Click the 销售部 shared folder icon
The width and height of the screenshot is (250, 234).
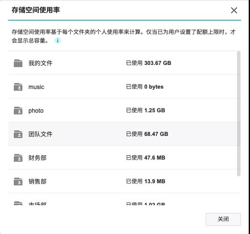(18, 182)
